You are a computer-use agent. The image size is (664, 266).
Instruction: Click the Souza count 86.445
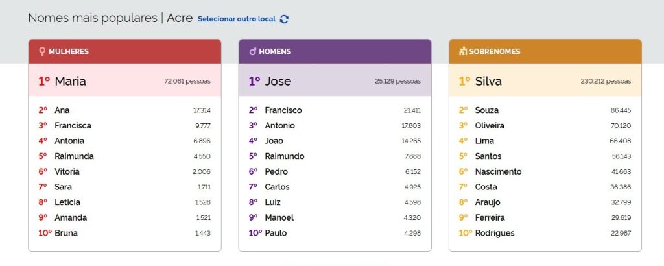pyautogui.click(x=621, y=110)
